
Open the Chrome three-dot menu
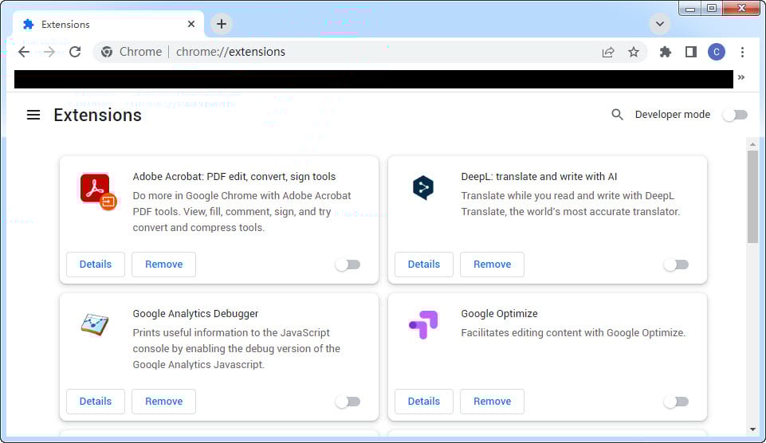[x=742, y=52]
